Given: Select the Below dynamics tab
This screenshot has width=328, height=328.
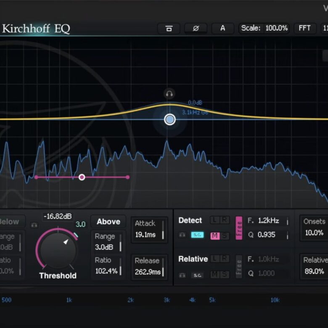Looking at the screenshot, I should pyautogui.click(x=11, y=222).
